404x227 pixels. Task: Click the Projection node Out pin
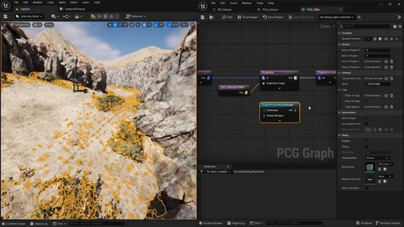(295, 78)
